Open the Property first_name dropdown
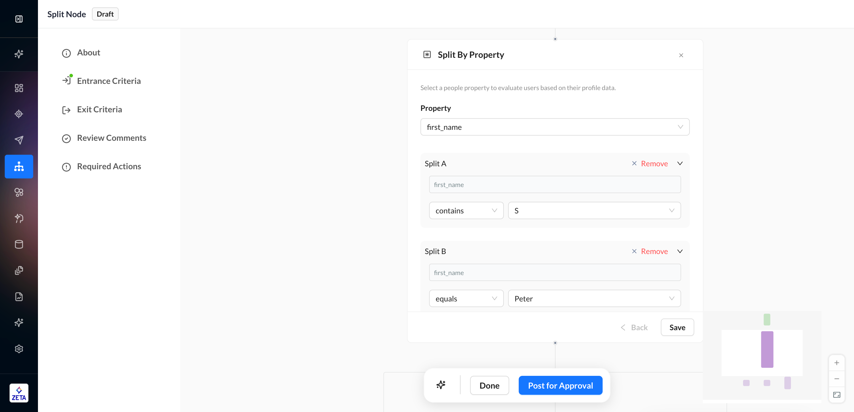Image resolution: width=854 pixels, height=412 pixels. (555, 127)
